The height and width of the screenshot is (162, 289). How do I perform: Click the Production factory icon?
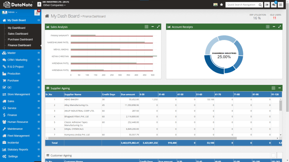(x=4, y=74)
